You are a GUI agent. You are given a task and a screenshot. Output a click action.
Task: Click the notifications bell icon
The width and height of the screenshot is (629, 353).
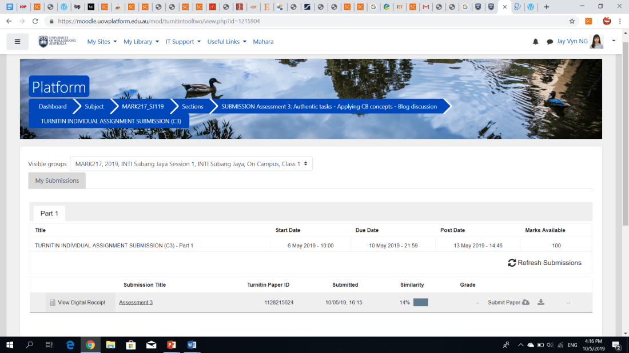pos(536,42)
